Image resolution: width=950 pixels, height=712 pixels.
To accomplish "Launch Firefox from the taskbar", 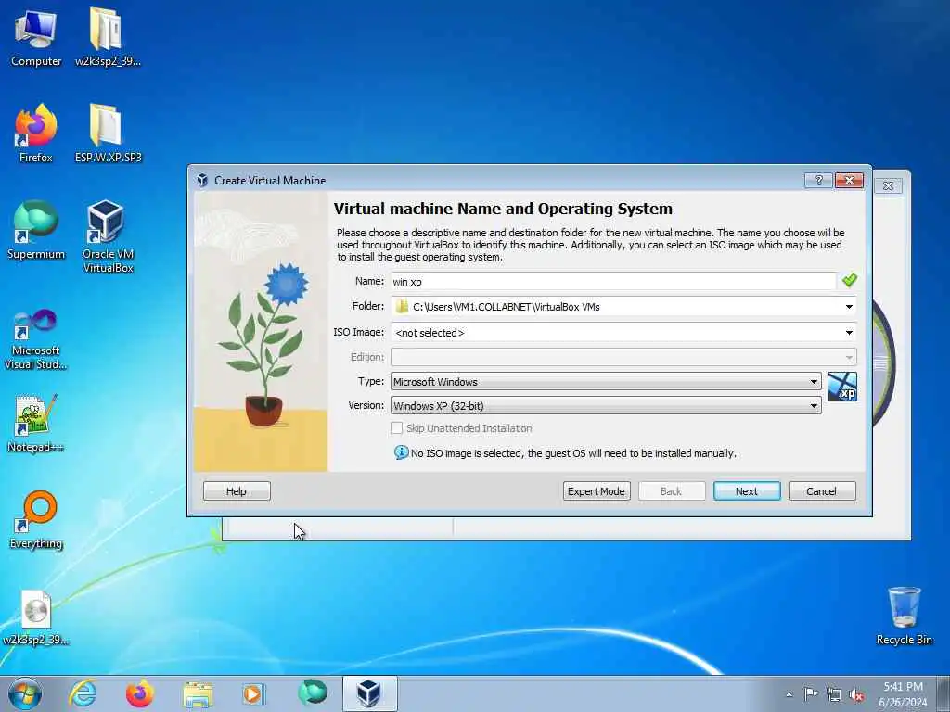I will 139,693.
